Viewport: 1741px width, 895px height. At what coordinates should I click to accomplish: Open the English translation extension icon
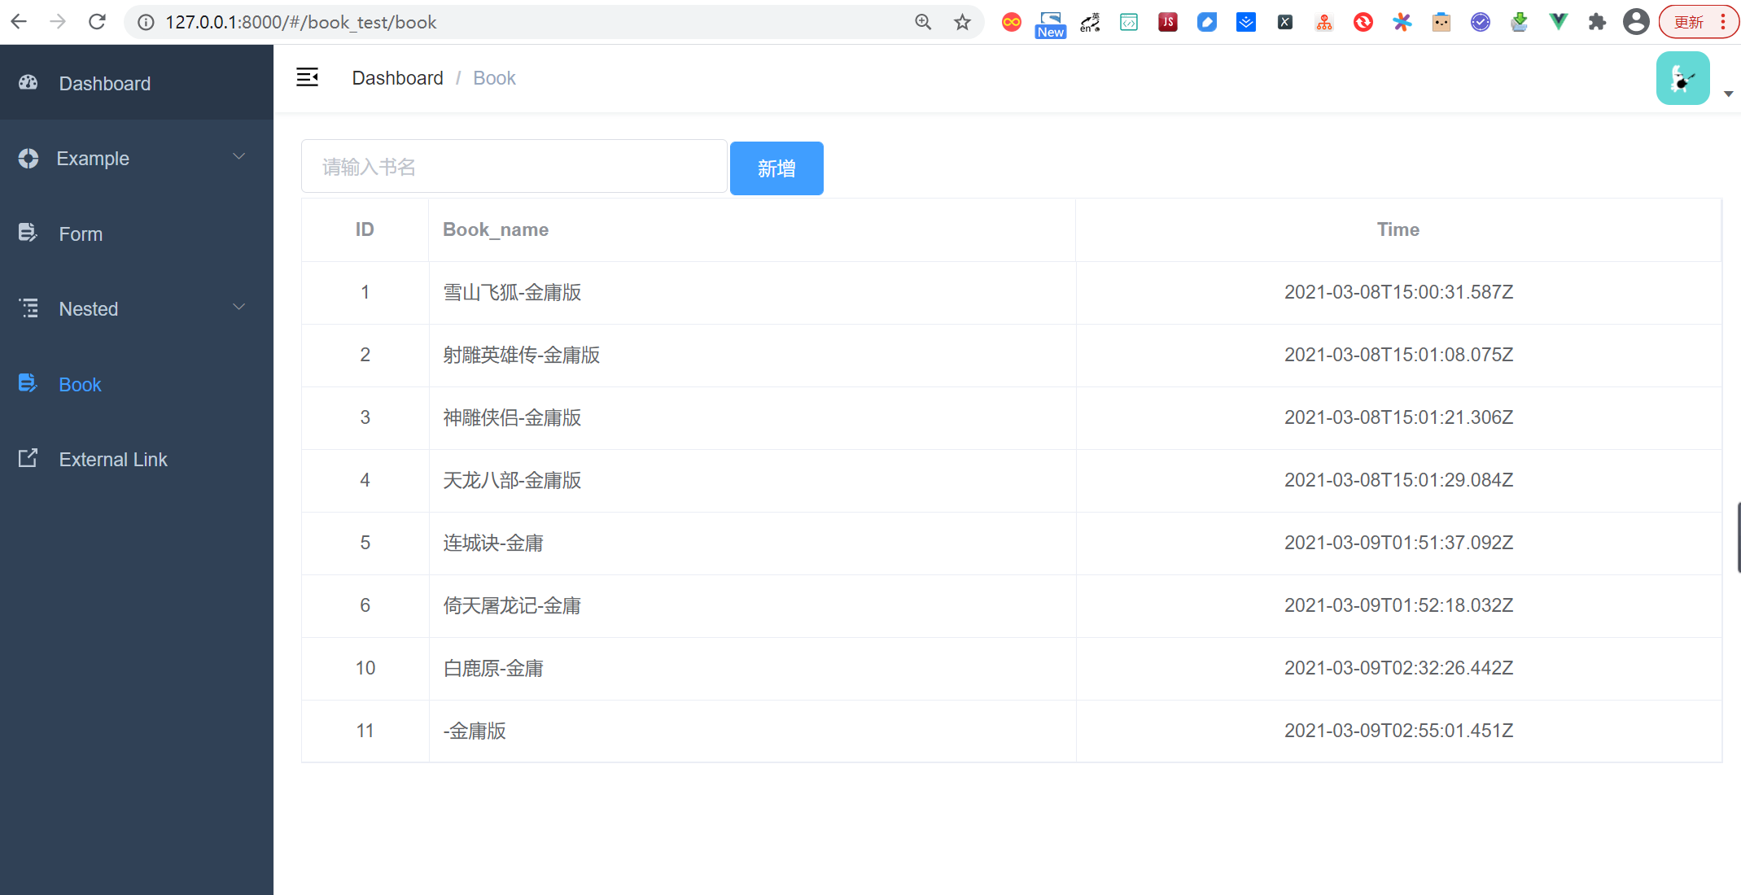point(1090,22)
